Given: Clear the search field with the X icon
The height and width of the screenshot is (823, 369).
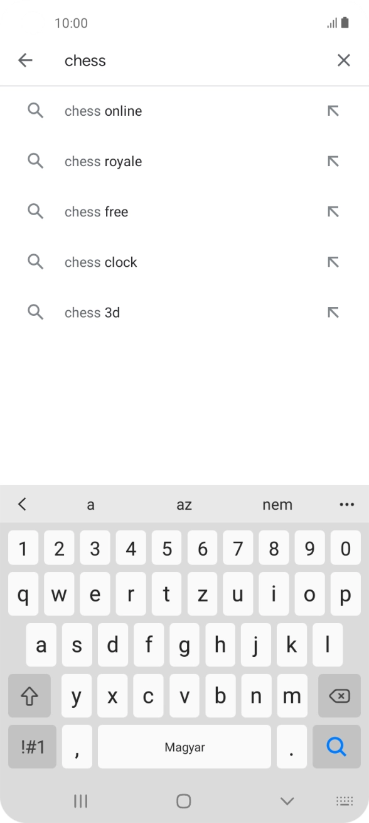Looking at the screenshot, I should click(x=344, y=60).
